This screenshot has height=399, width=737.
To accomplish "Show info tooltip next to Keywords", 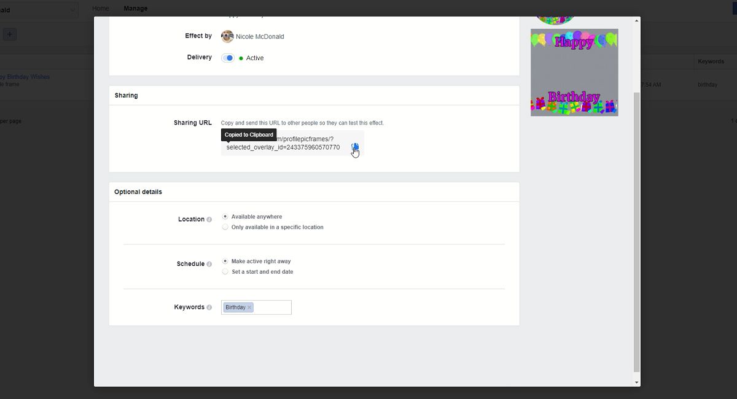I will (x=209, y=308).
